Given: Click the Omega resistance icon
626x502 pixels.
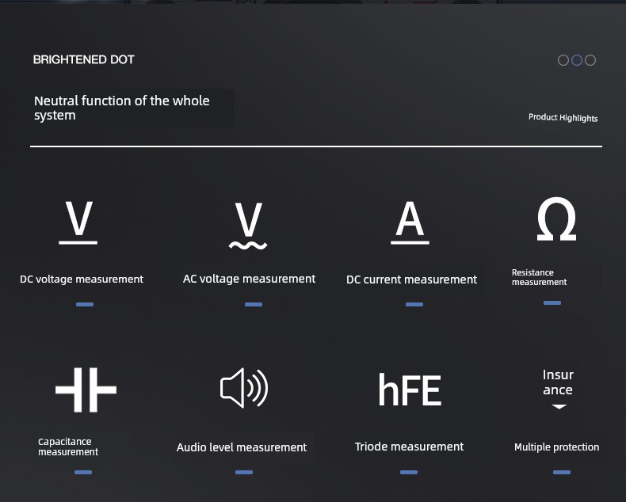Looking at the screenshot, I should coord(556,219).
